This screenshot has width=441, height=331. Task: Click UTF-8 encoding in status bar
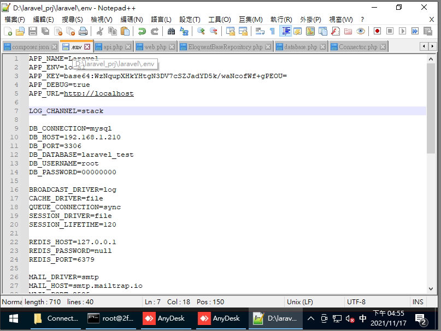pyautogui.click(x=356, y=302)
